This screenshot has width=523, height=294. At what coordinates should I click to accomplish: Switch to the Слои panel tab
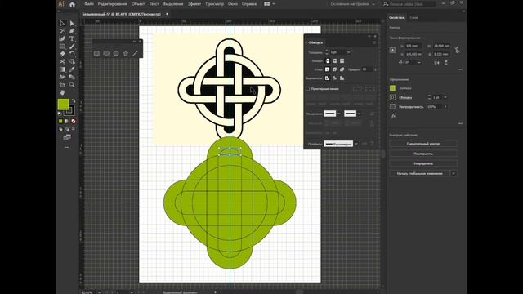click(x=414, y=17)
